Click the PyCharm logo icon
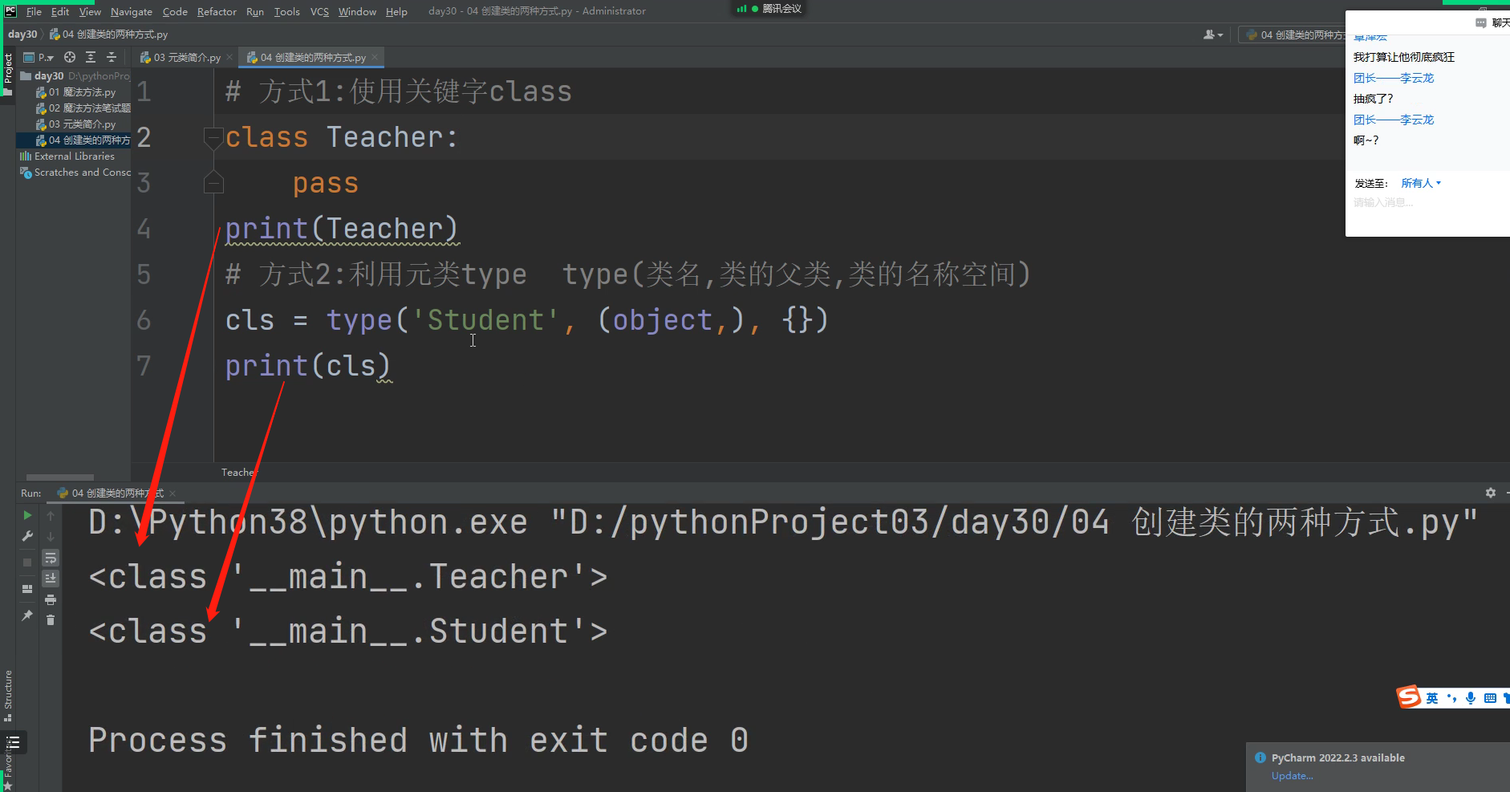Image resolution: width=1510 pixels, height=792 pixels. coord(10,11)
